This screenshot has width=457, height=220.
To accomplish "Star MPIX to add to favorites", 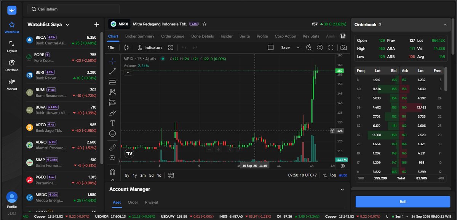I will (205, 24).
